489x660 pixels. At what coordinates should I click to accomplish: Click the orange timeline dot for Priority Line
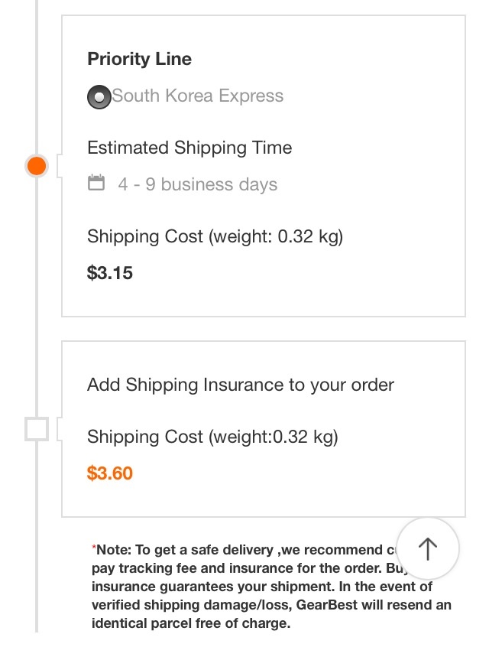(x=37, y=165)
